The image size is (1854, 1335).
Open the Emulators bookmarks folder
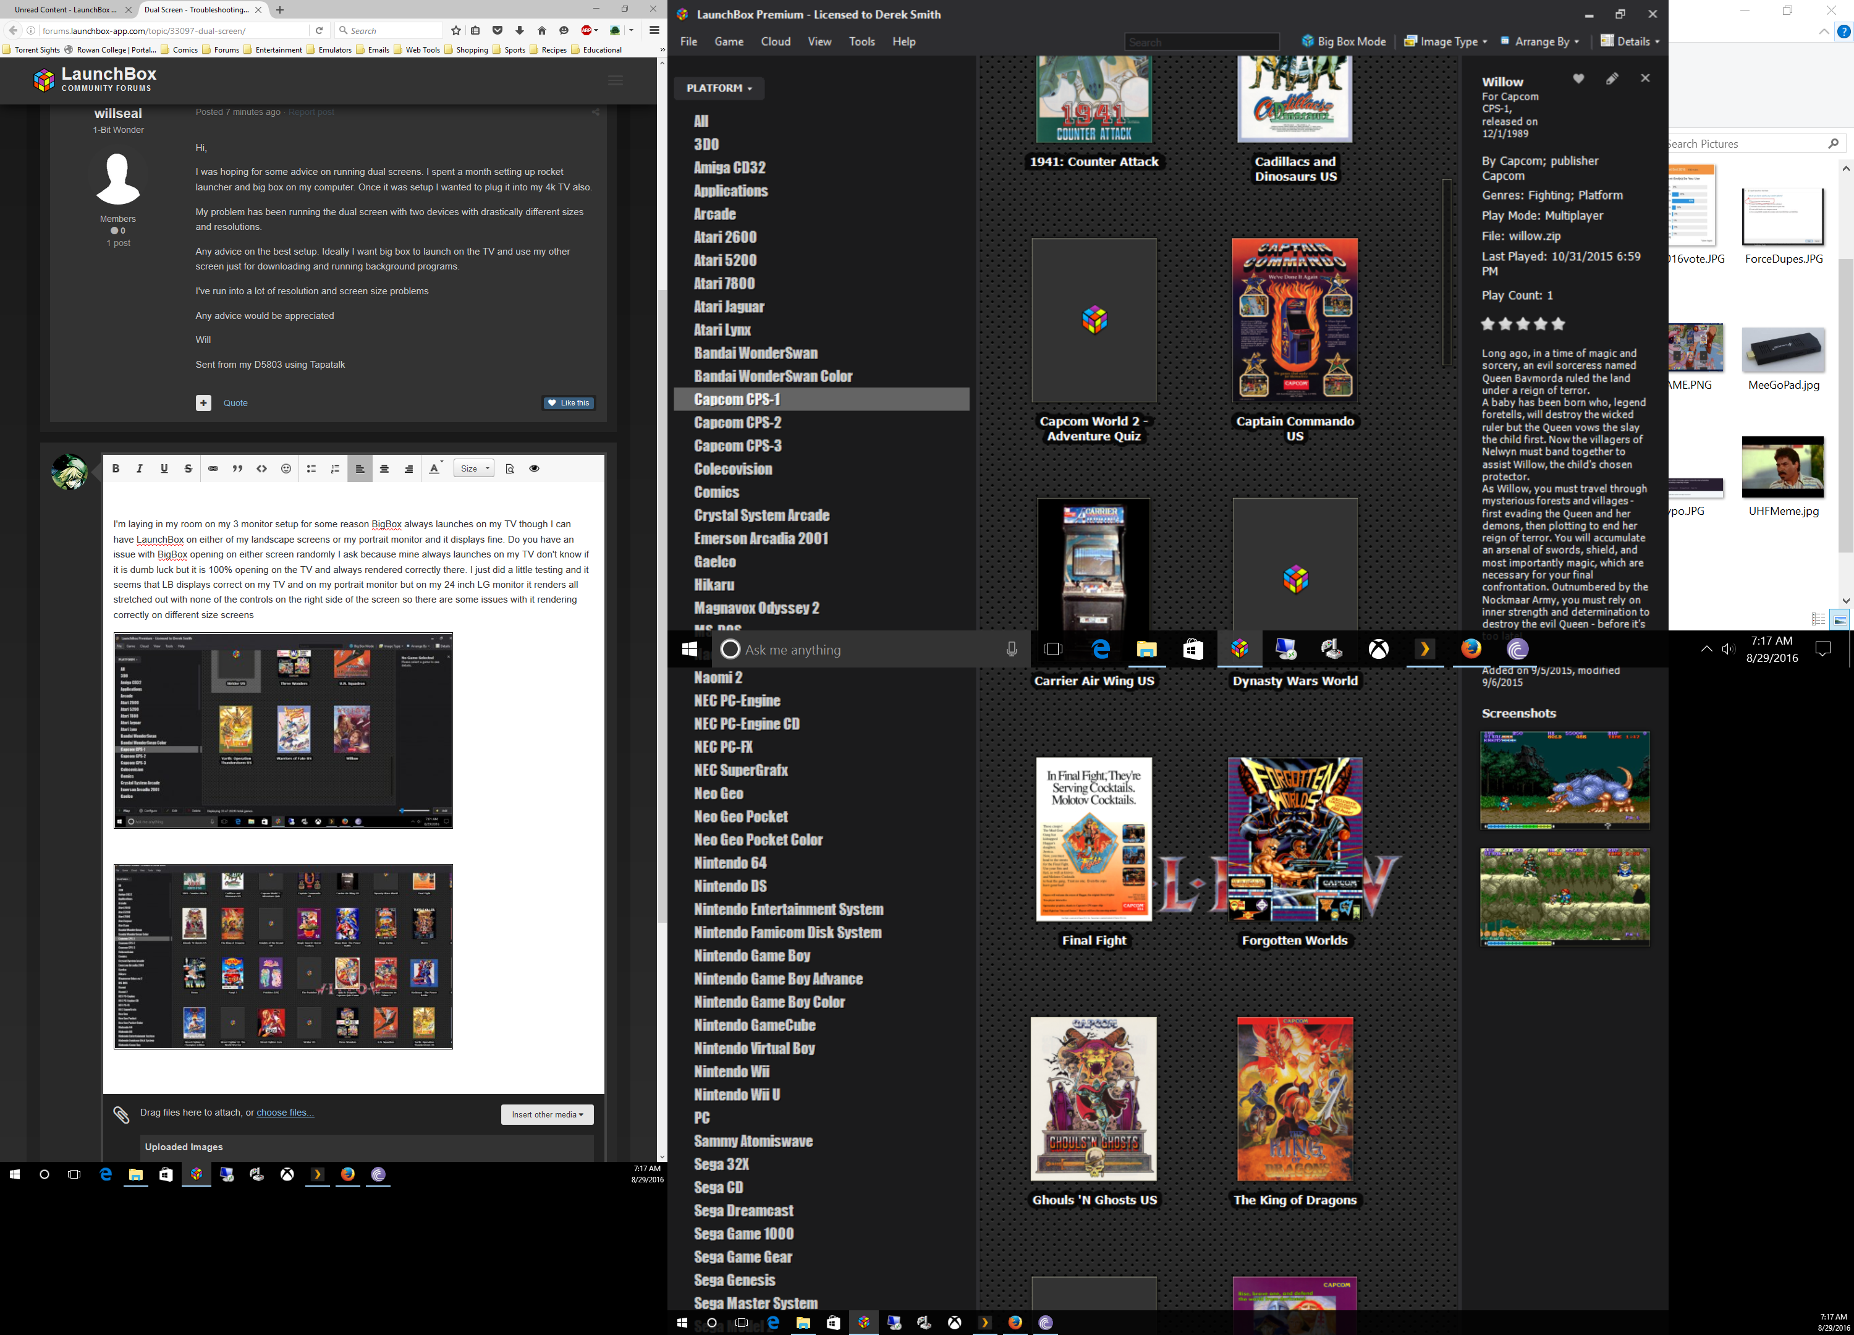pos(329,50)
